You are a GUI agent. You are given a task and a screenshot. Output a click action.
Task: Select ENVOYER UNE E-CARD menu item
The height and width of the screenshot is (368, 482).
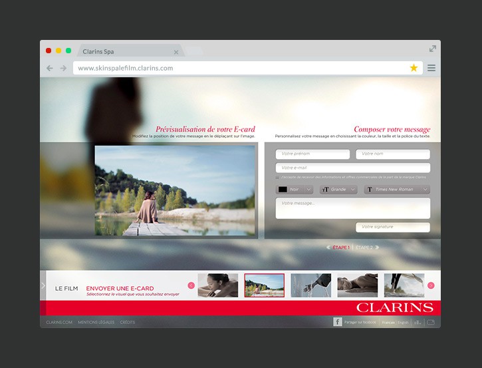pos(120,288)
